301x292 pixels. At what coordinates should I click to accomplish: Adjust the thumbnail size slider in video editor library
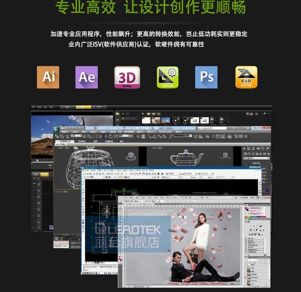pos(265,114)
